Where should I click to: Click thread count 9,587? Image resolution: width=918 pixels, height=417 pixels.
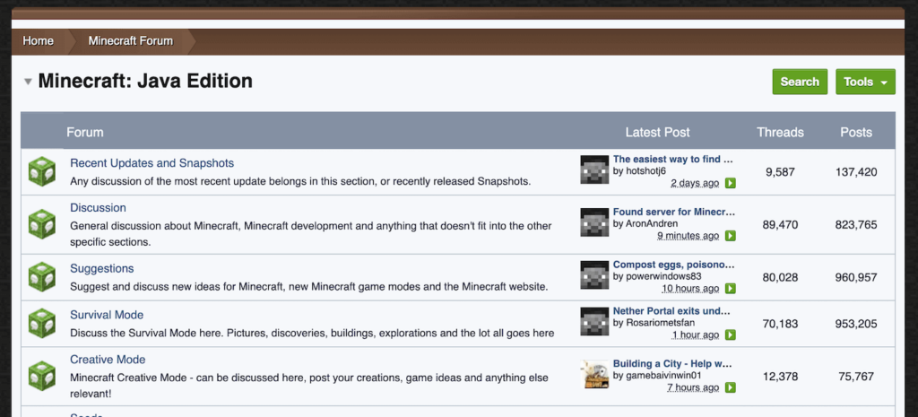pyautogui.click(x=781, y=172)
